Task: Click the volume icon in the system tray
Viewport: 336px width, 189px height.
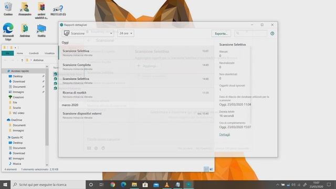Action: point(293,184)
